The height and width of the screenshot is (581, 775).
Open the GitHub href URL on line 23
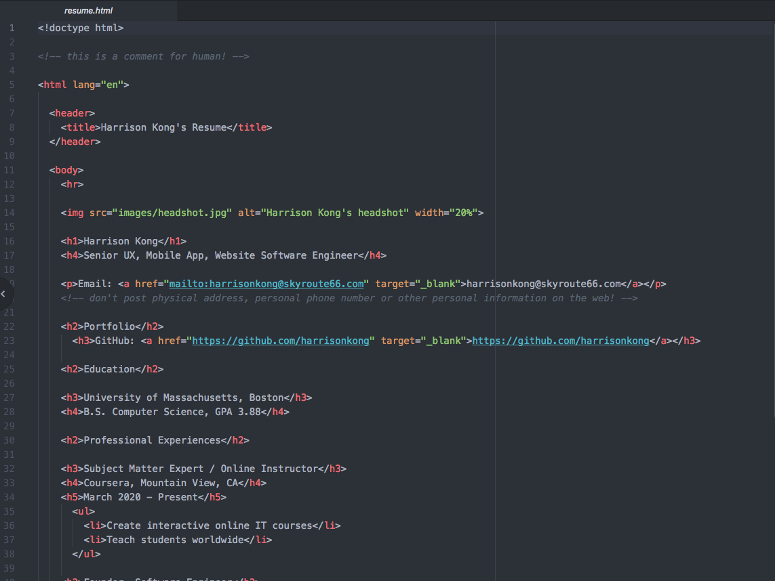(x=280, y=341)
